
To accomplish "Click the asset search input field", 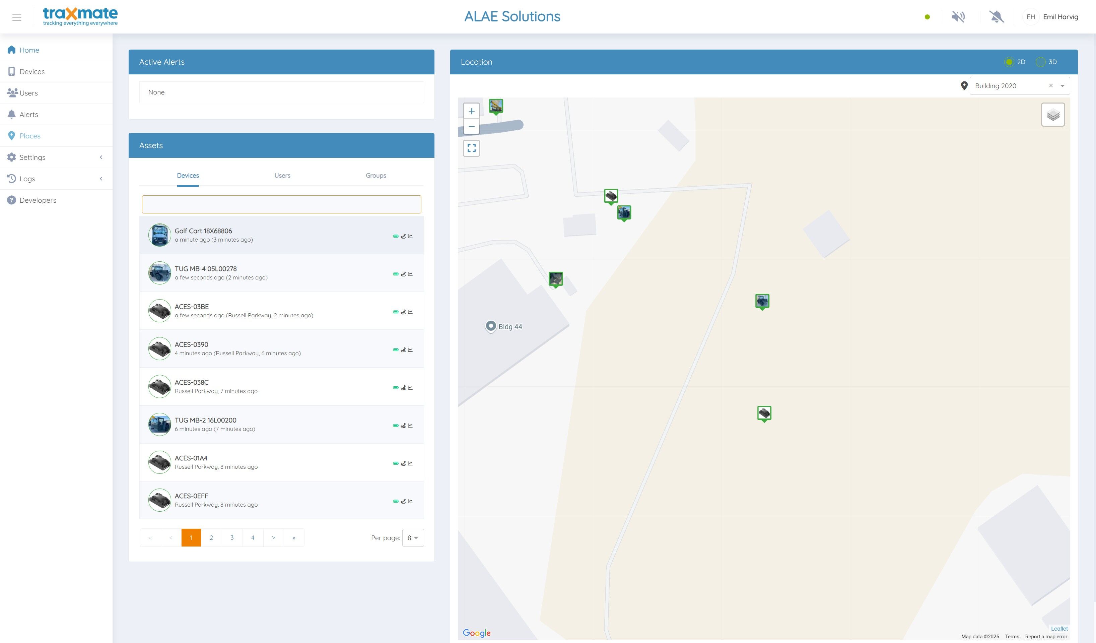I will [281, 204].
